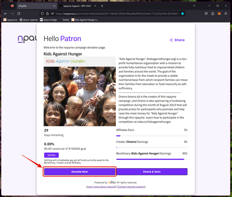Open the Learn more about npayme link
The height and width of the screenshot is (197, 232).
(x=101, y=187)
